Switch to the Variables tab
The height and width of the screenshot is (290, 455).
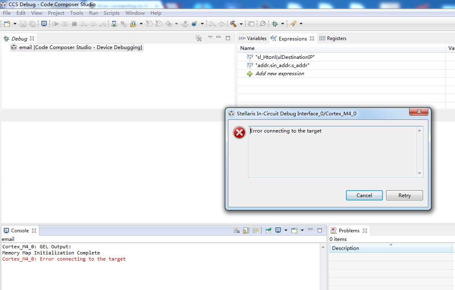pos(253,38)
